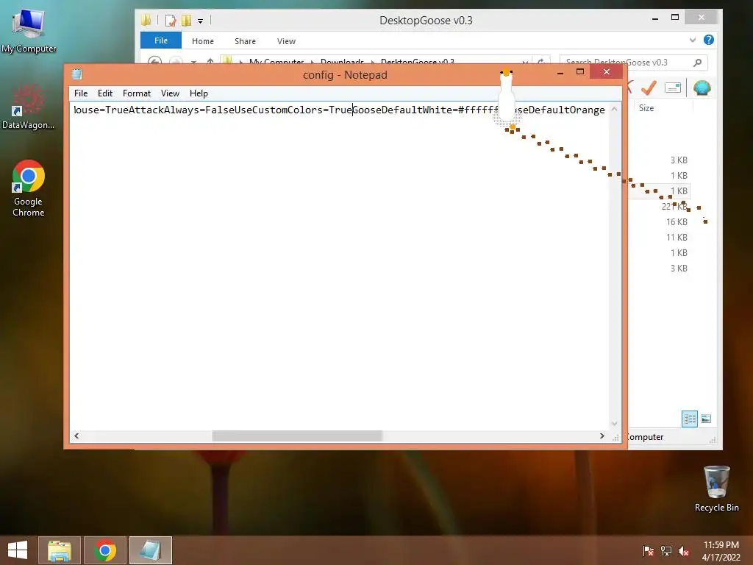753x565 pixels.
Task: Click the rename ribbon icon beside checkmark
Action: [x=673, y=88]
